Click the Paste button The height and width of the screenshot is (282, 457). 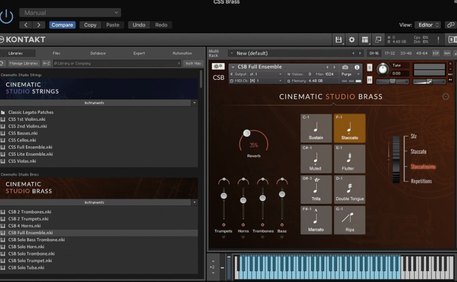pos(113,25)
